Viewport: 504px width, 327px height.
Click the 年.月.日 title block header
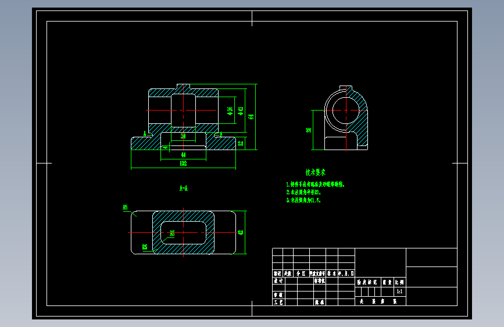(346, 273)
